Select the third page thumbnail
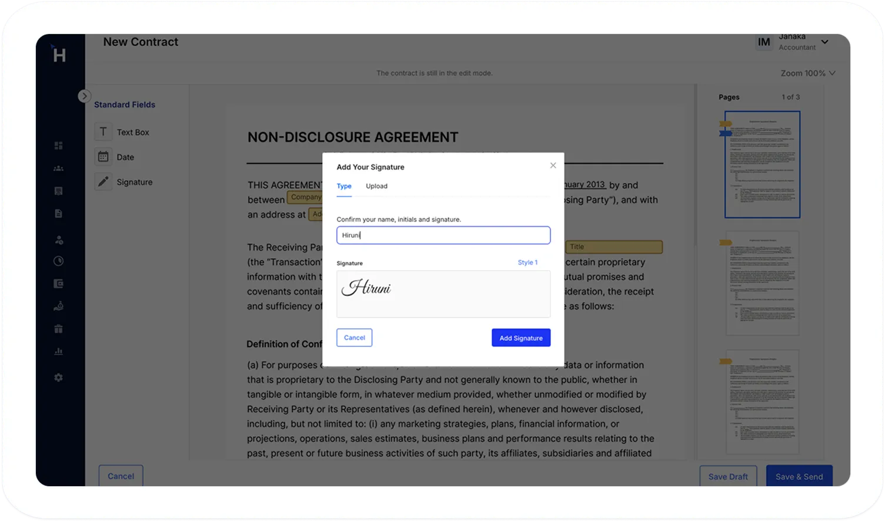The width and height of the screenshot is (885, 522). [x=762, y=402]
